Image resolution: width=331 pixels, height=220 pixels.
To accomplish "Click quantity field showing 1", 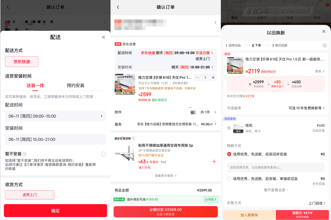I will pyautogui.click(x=205, y=78).
